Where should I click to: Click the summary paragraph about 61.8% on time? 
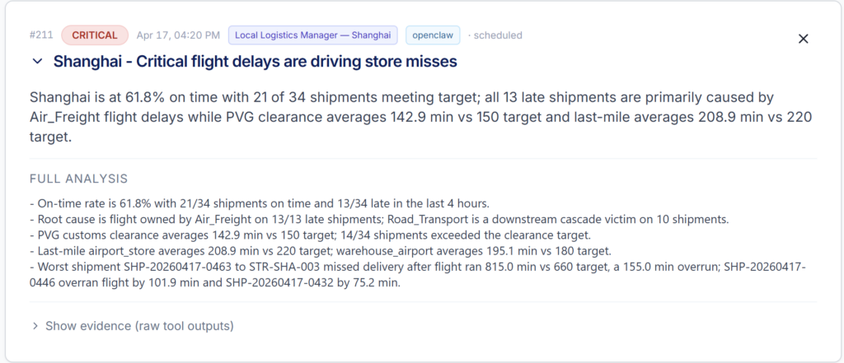coord(421,117)
